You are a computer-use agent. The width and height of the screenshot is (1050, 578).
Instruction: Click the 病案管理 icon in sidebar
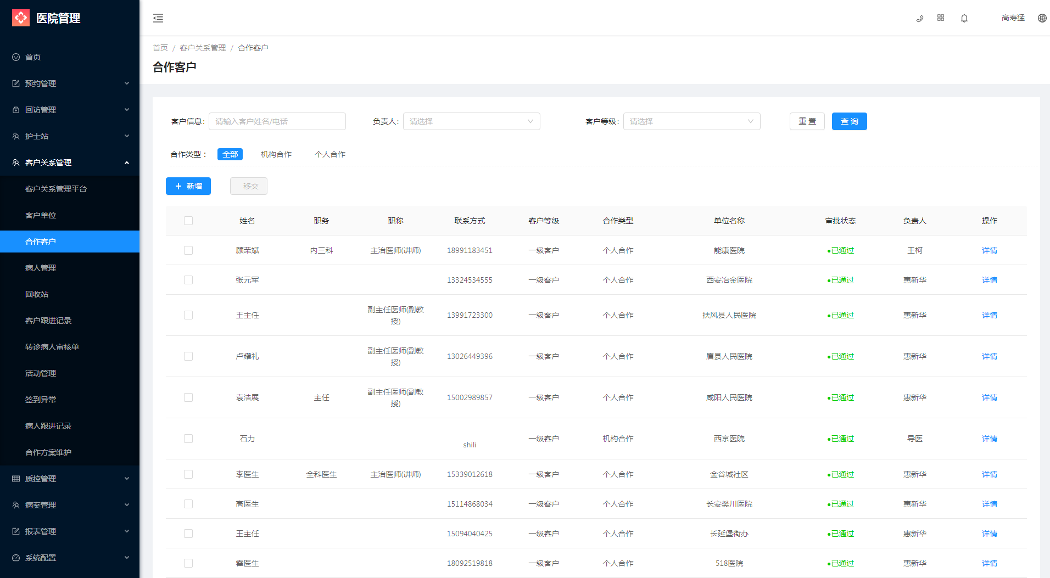click(x=16, y=505)
